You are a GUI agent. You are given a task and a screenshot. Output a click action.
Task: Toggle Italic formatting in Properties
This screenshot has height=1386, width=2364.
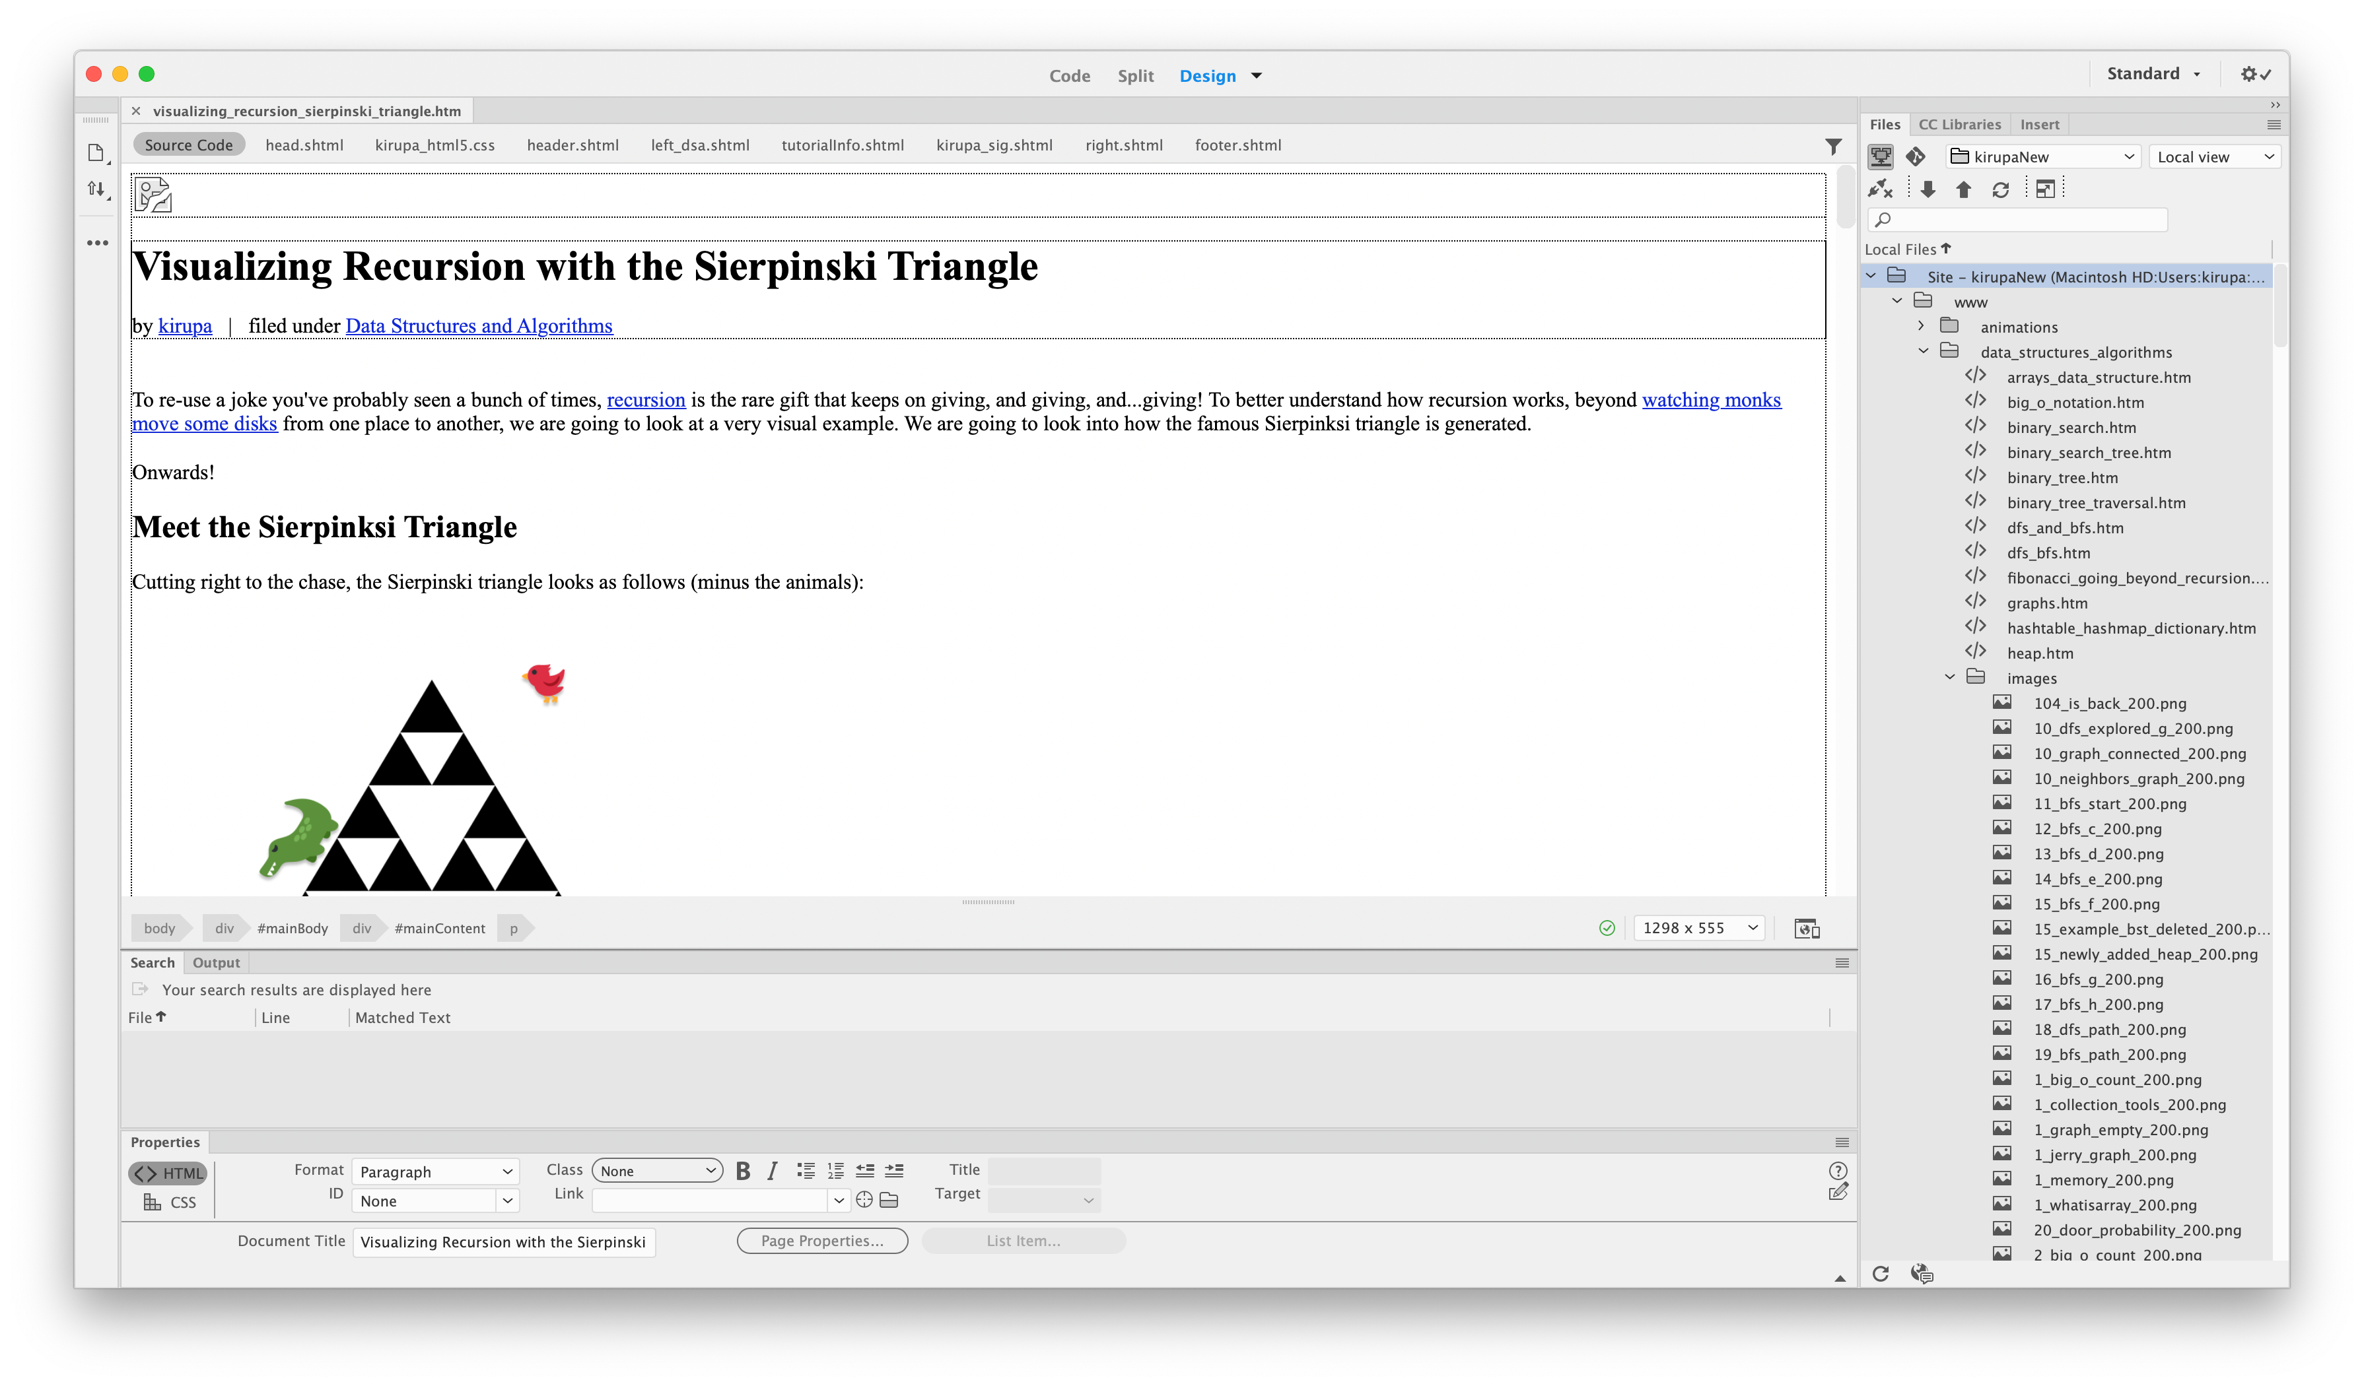coord(772,1170)
